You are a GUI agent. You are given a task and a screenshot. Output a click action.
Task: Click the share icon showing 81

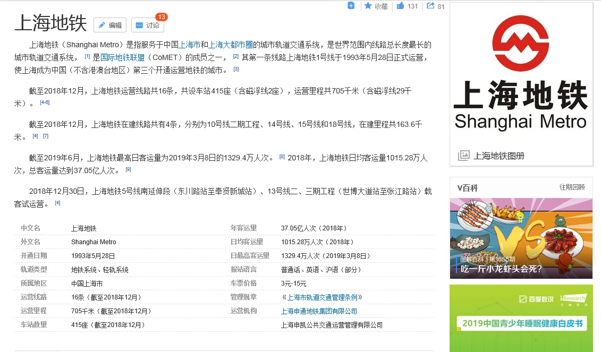(x=430, y=6)
